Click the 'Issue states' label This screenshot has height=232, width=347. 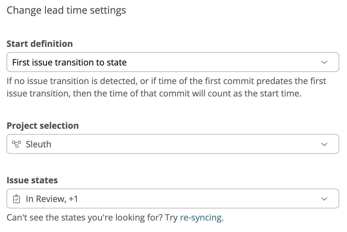32,180
